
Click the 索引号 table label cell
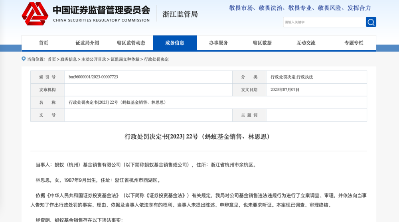coord(47,77)
